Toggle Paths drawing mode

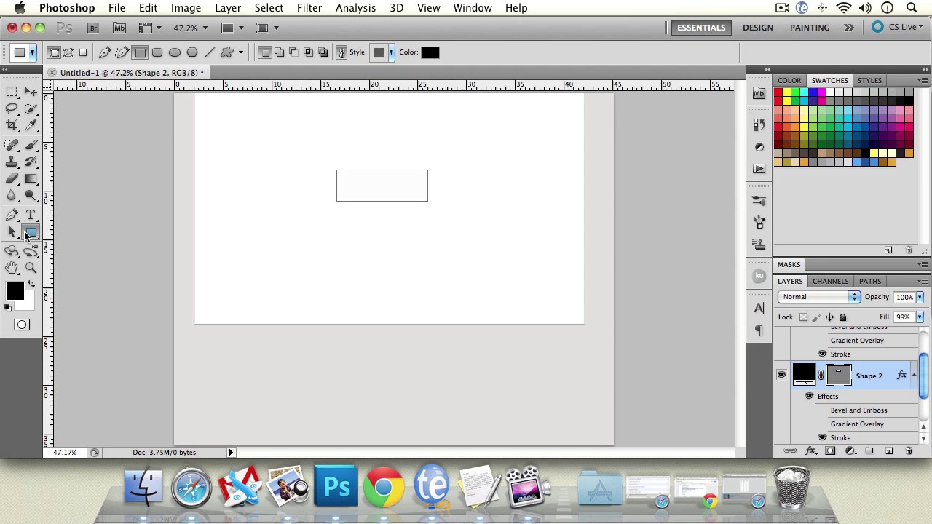click(68, 52)
